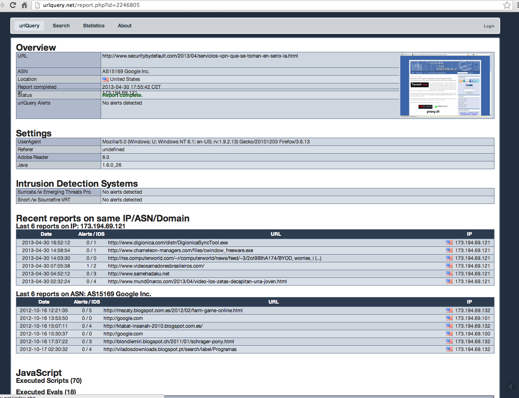Click the US flag beside United States location
This screenshot has height=398, width=519.
point(106,79)
